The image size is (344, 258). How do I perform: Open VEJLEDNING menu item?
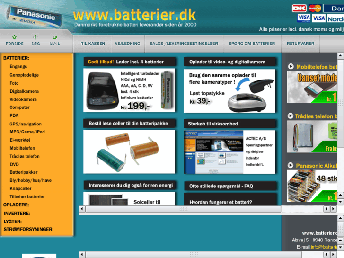[127, 44]
